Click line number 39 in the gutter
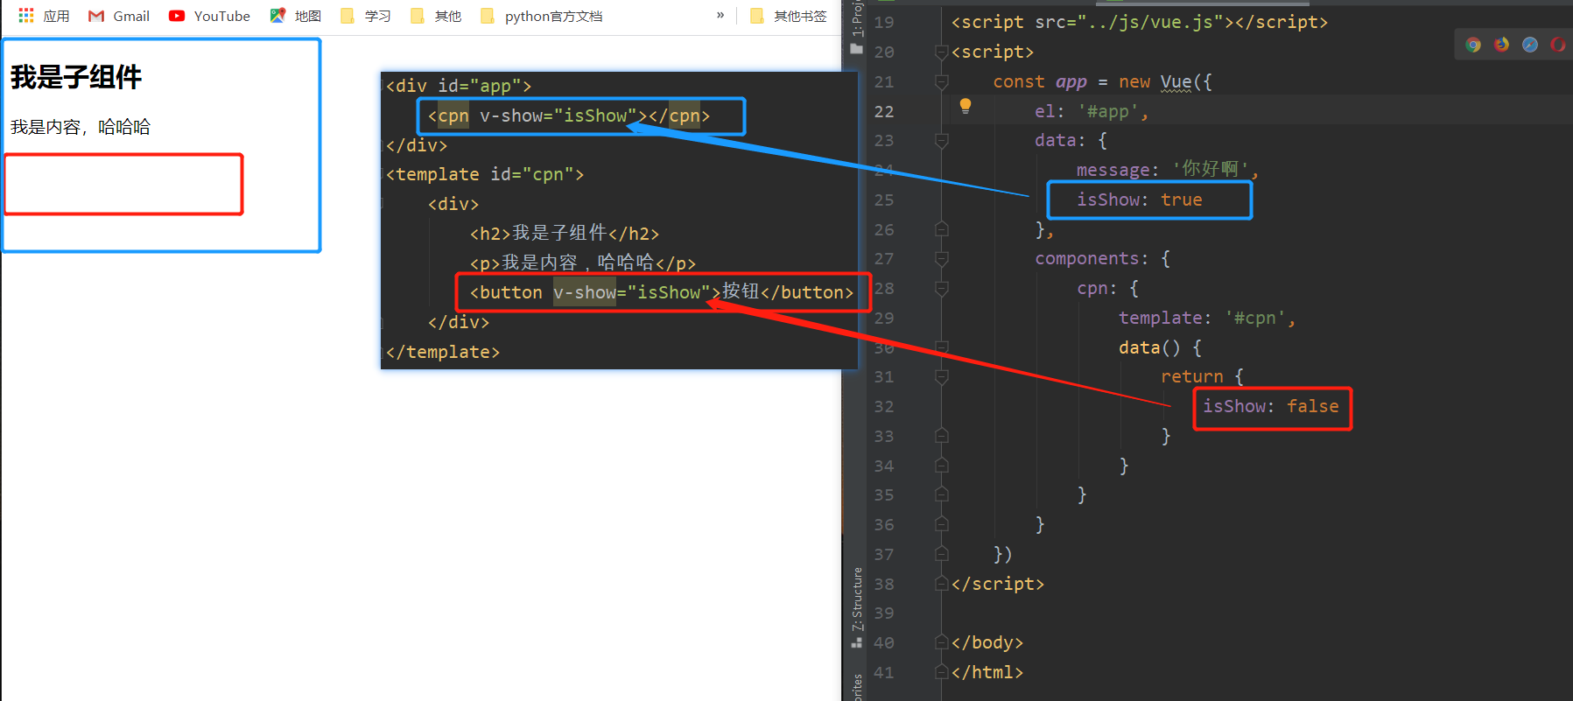Image resolution: width=1573 pixels, height=701 pixels. pyautogui.click(x=884, y=613)
